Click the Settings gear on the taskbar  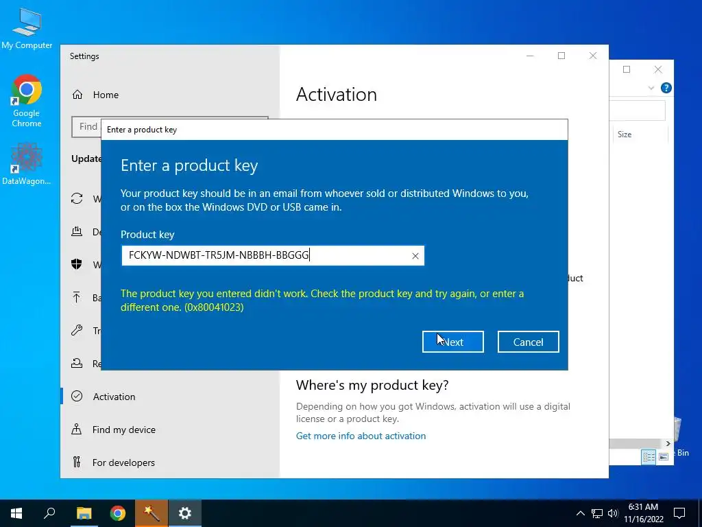pos(185,513)
